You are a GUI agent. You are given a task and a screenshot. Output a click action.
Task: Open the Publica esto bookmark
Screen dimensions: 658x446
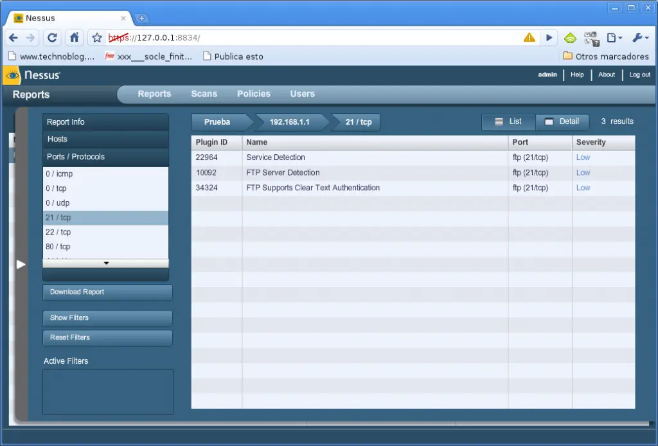[x=233, y=56]
